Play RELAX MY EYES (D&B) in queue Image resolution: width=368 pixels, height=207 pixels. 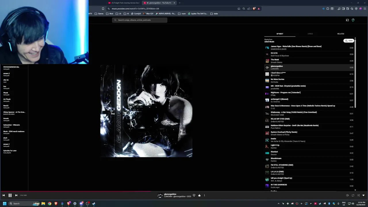coord(309,120)
